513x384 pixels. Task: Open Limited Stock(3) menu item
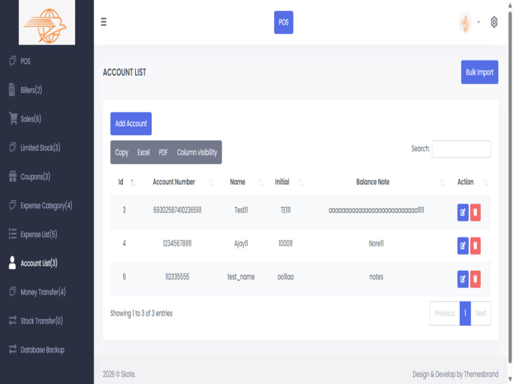click(x=40, y=148)
